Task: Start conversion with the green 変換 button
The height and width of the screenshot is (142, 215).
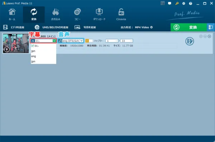Action: click(x=188, y=27)
